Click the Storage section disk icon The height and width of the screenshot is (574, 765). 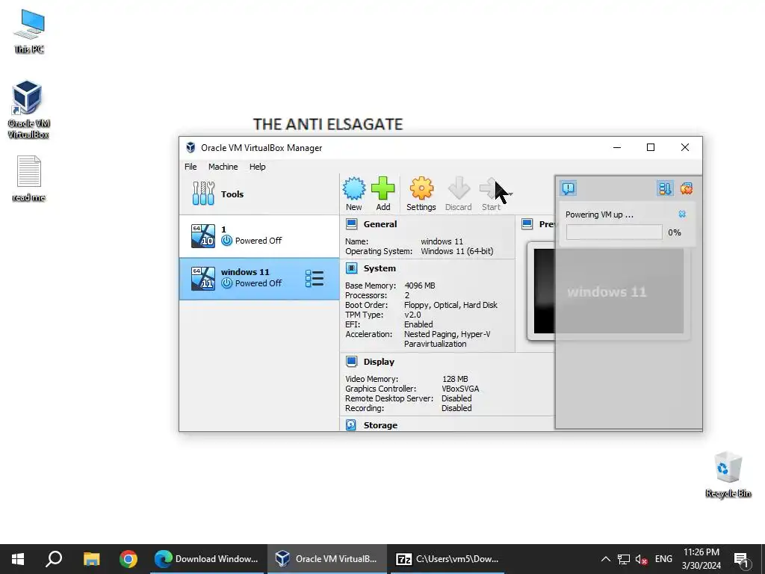click(x=351, y=425)
